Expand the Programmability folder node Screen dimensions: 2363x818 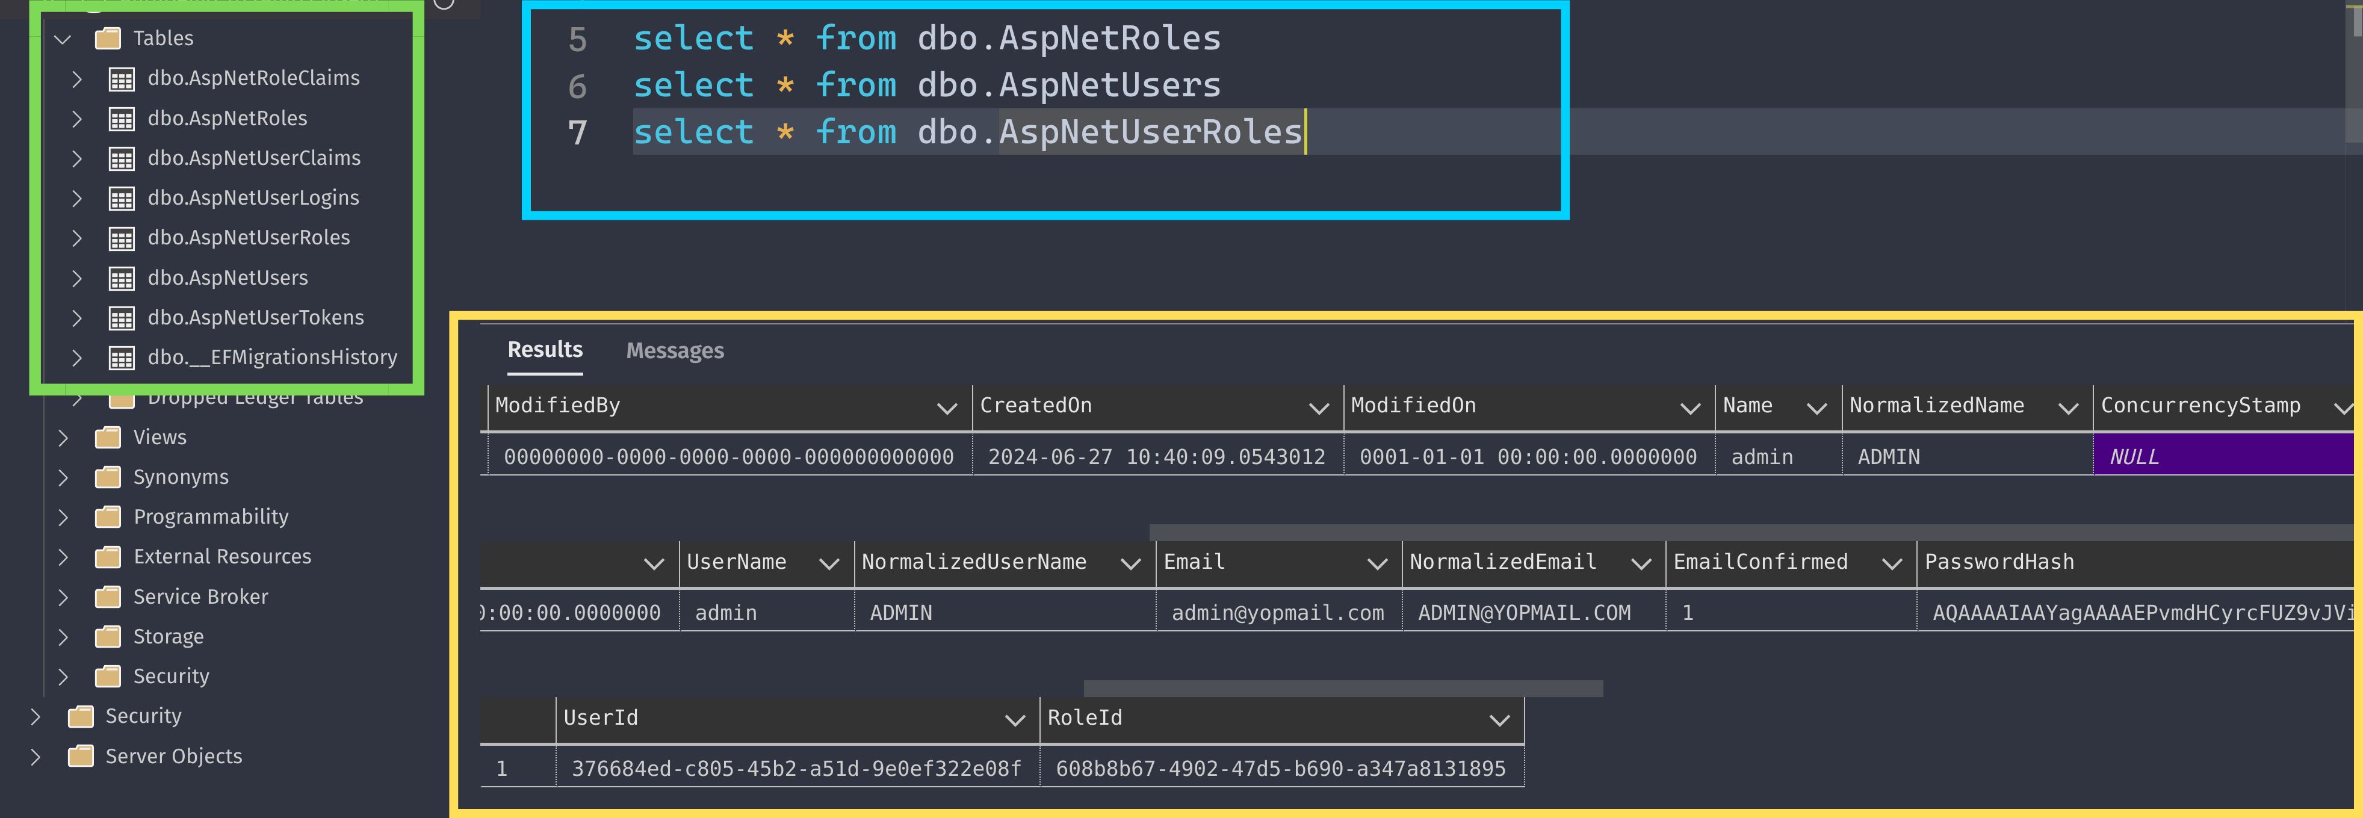(63, 517)
